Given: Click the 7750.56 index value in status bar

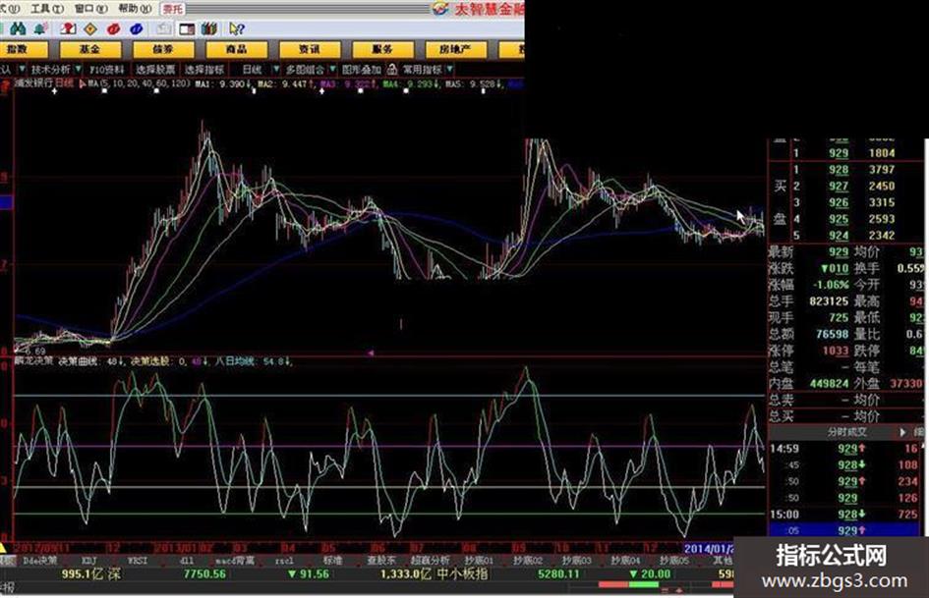Looking at the screenshot, I should tap(205, 573).
